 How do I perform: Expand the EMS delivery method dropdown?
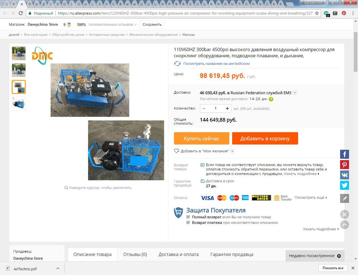pos(295,93)
